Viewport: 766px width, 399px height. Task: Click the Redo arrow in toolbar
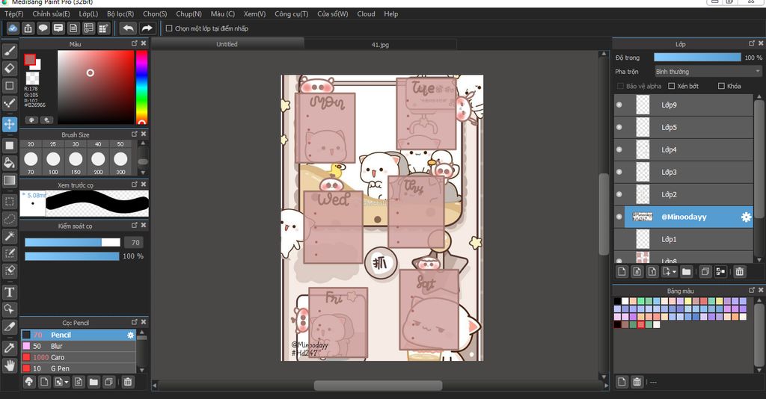147,28
